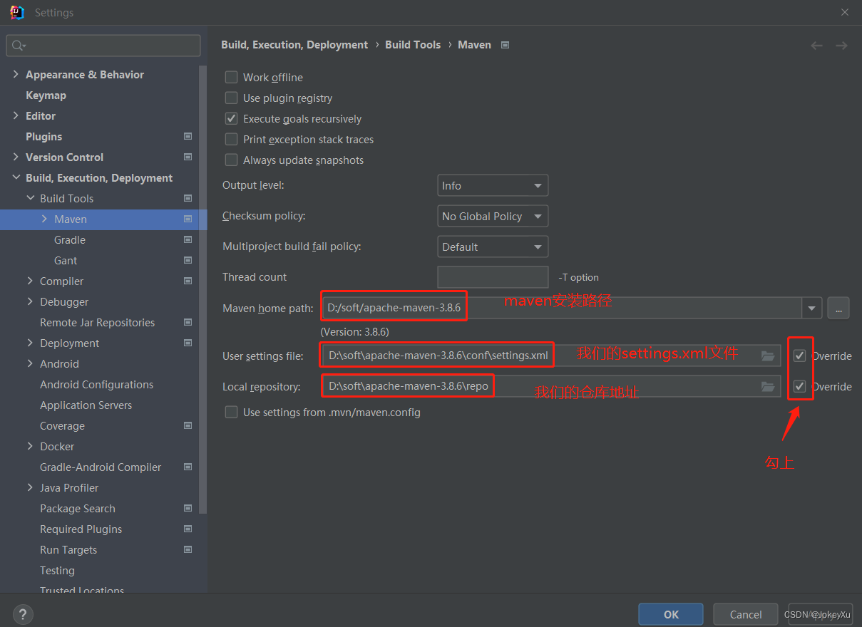
Task: Expand the Maven tree node
Action: pyautogui.click(x=44, y=219)
